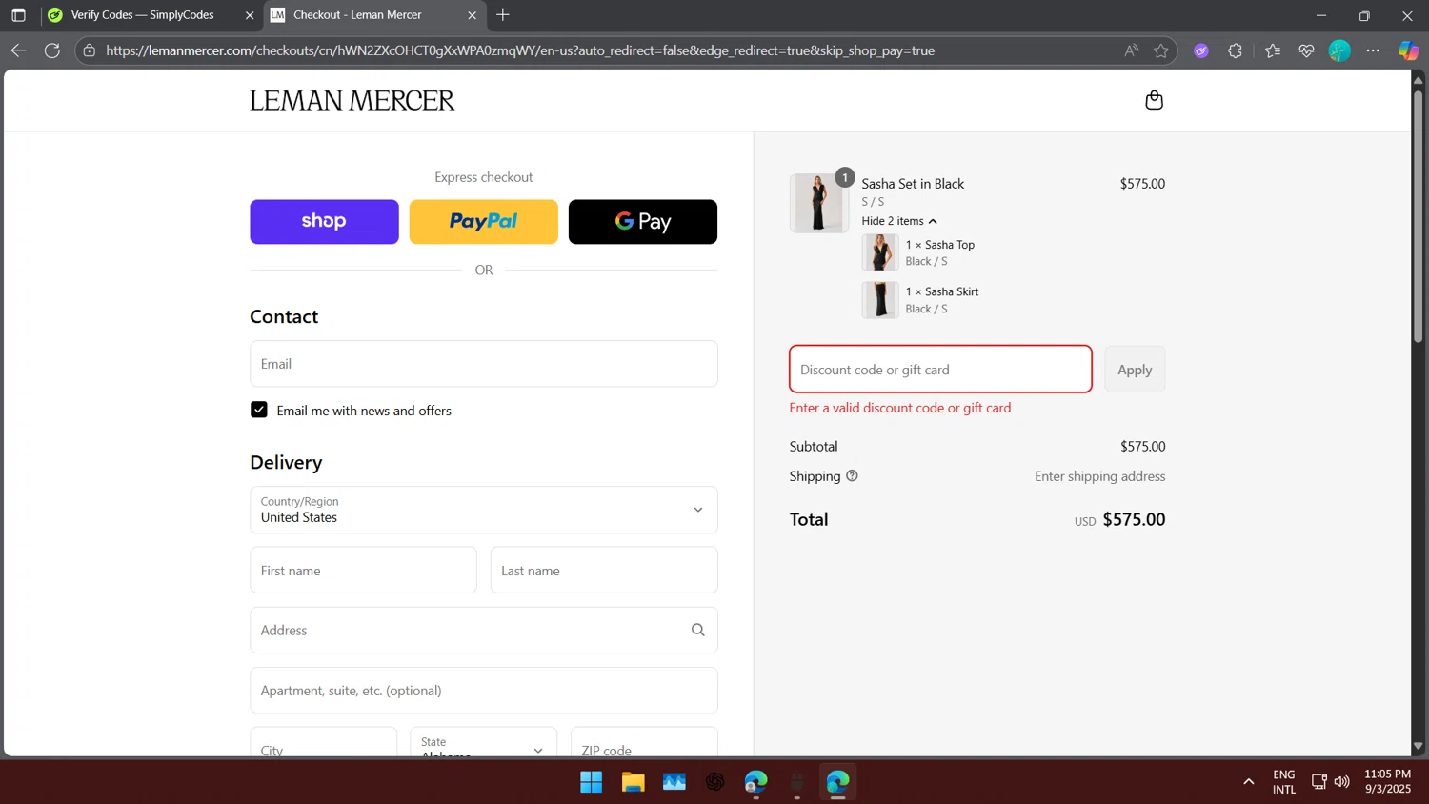Click the Sasha Set in Black thumbnail

818,203
